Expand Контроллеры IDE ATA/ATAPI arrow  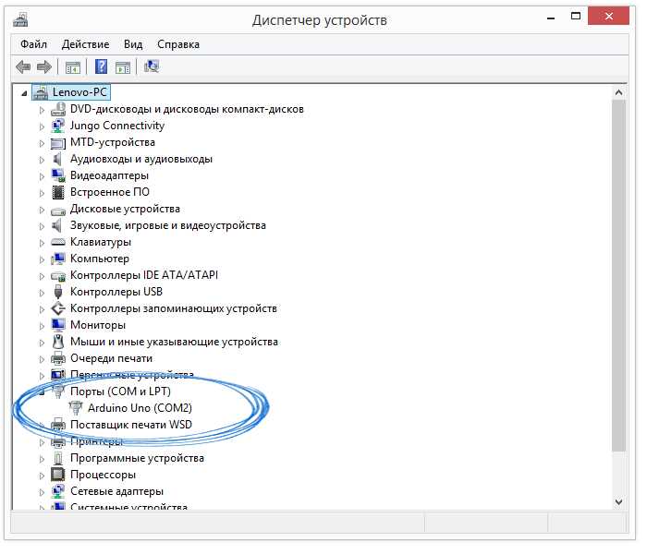coord(42,276)
